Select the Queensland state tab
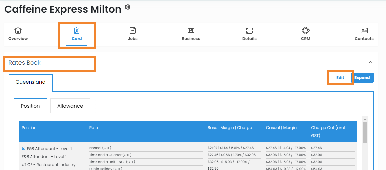Screen dimensions: 386x170 (31, 82)
